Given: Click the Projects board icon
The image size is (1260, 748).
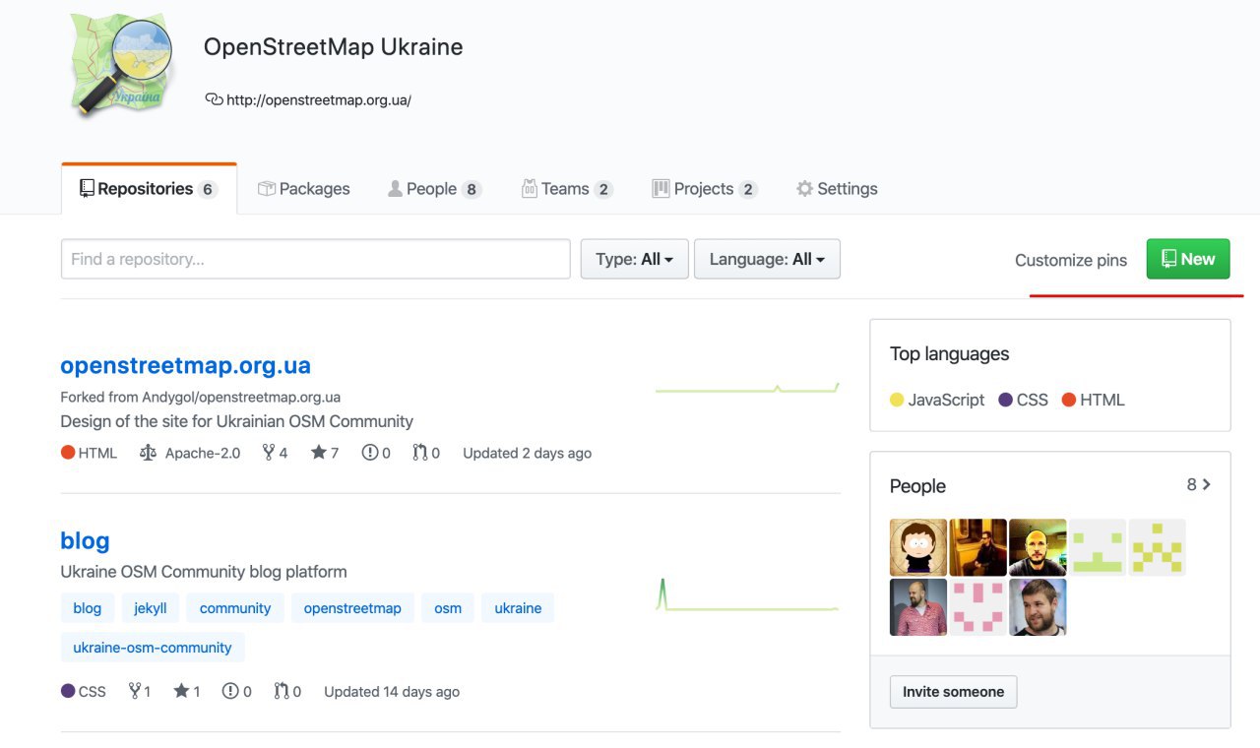Looking at the screenshot, I should click(661, 189).
